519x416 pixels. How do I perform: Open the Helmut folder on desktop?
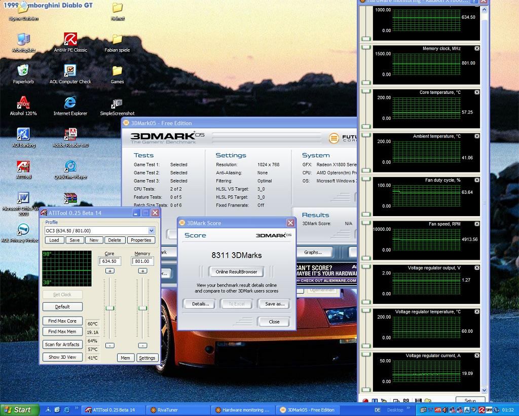[118, 11]
